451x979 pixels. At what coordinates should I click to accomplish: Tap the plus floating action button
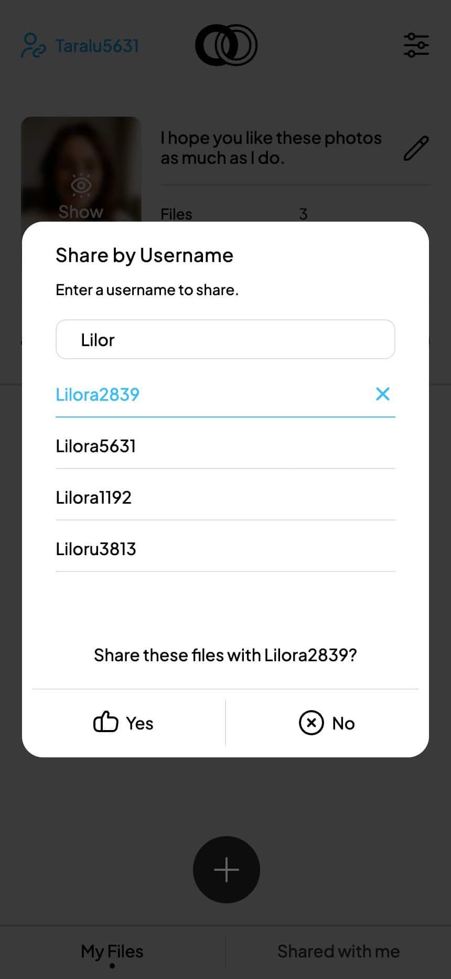pyautogui.click(x=226, y=869)
